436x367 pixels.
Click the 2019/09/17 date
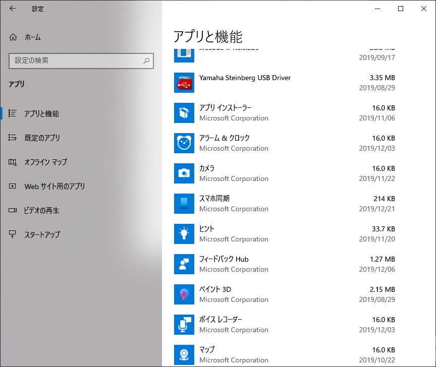tap(377, 57)
